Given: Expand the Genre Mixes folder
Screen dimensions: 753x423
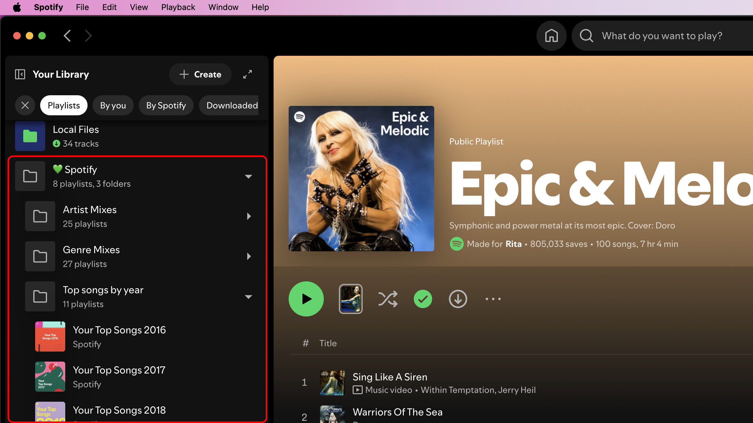Looking at the screenshot, I should pyautogui.click(x=248, y=256).
